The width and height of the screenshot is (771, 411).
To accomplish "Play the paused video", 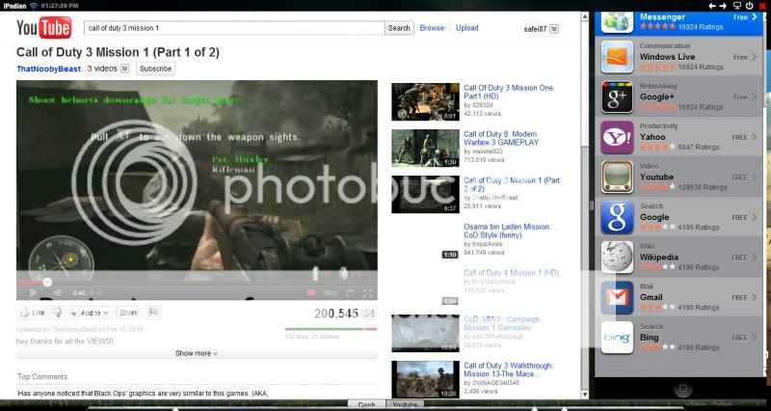I will coord(32,292).
